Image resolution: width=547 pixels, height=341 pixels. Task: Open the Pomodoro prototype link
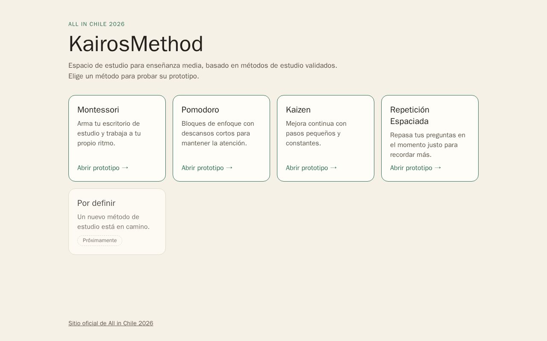[x=207, y=168]
